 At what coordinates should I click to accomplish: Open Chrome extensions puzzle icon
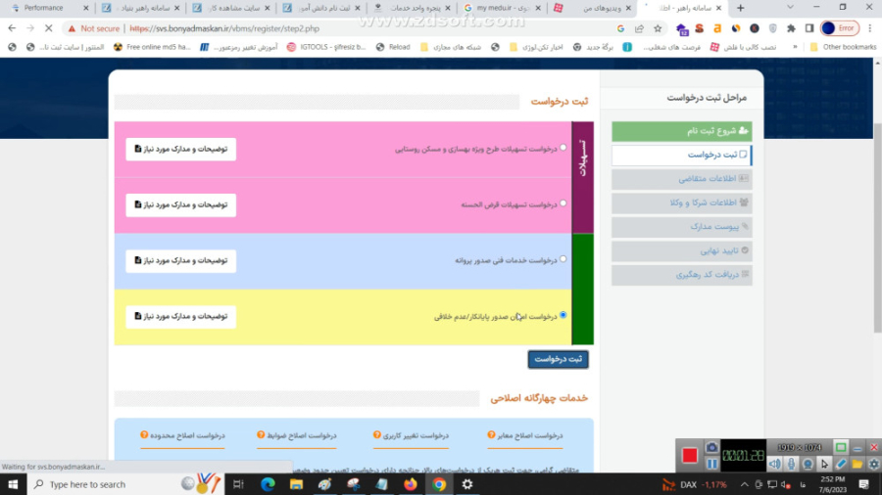791,28
